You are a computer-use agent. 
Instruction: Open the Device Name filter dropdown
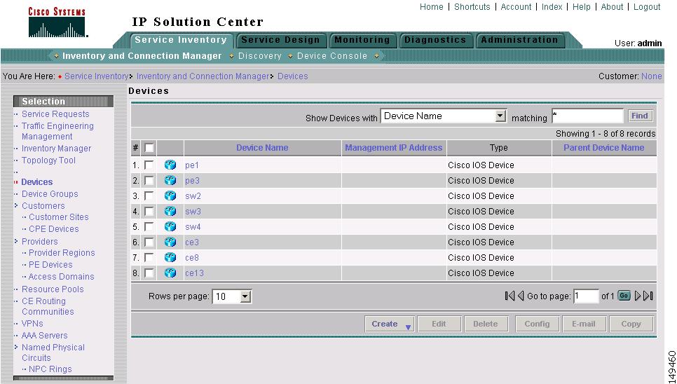click(x=500, y=116)
